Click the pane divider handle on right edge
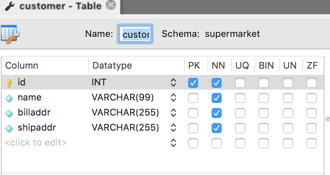This screenshot has width=330, height=175. pyautogui.click(x=328, y=119)
